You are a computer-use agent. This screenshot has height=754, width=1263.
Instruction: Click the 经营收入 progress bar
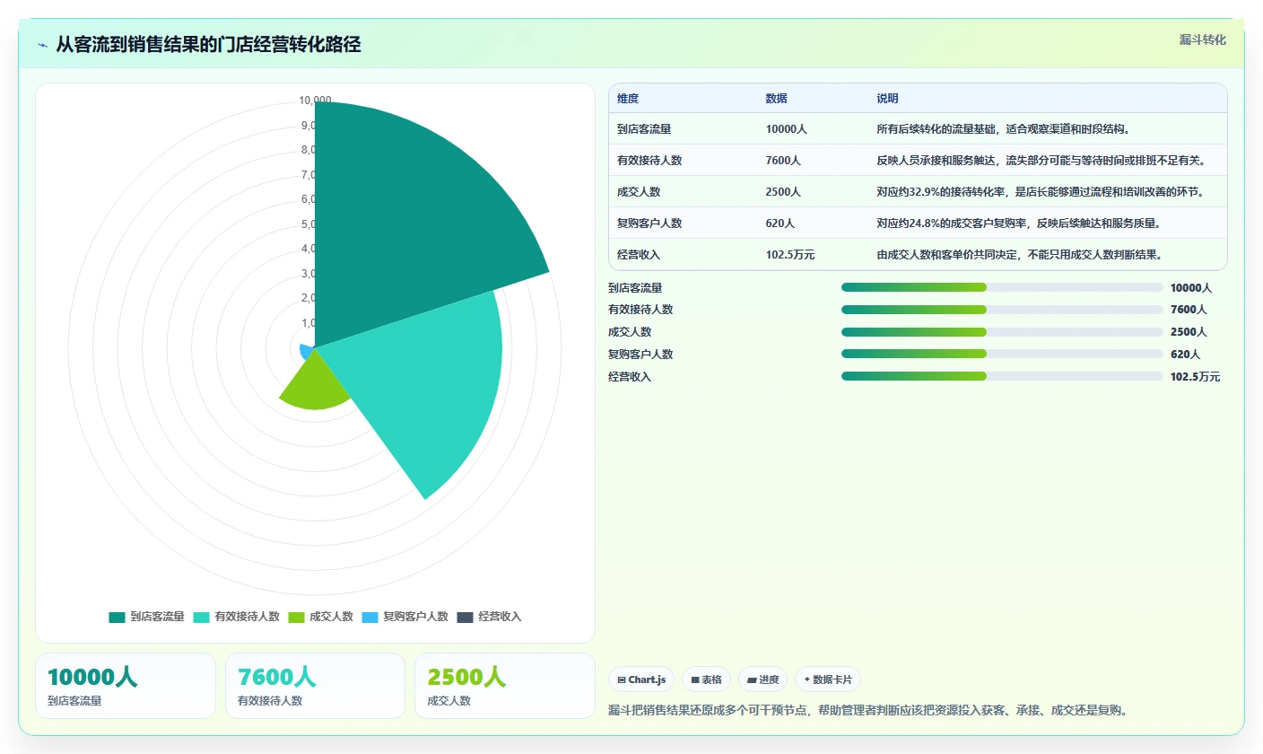pos(1002,376)
